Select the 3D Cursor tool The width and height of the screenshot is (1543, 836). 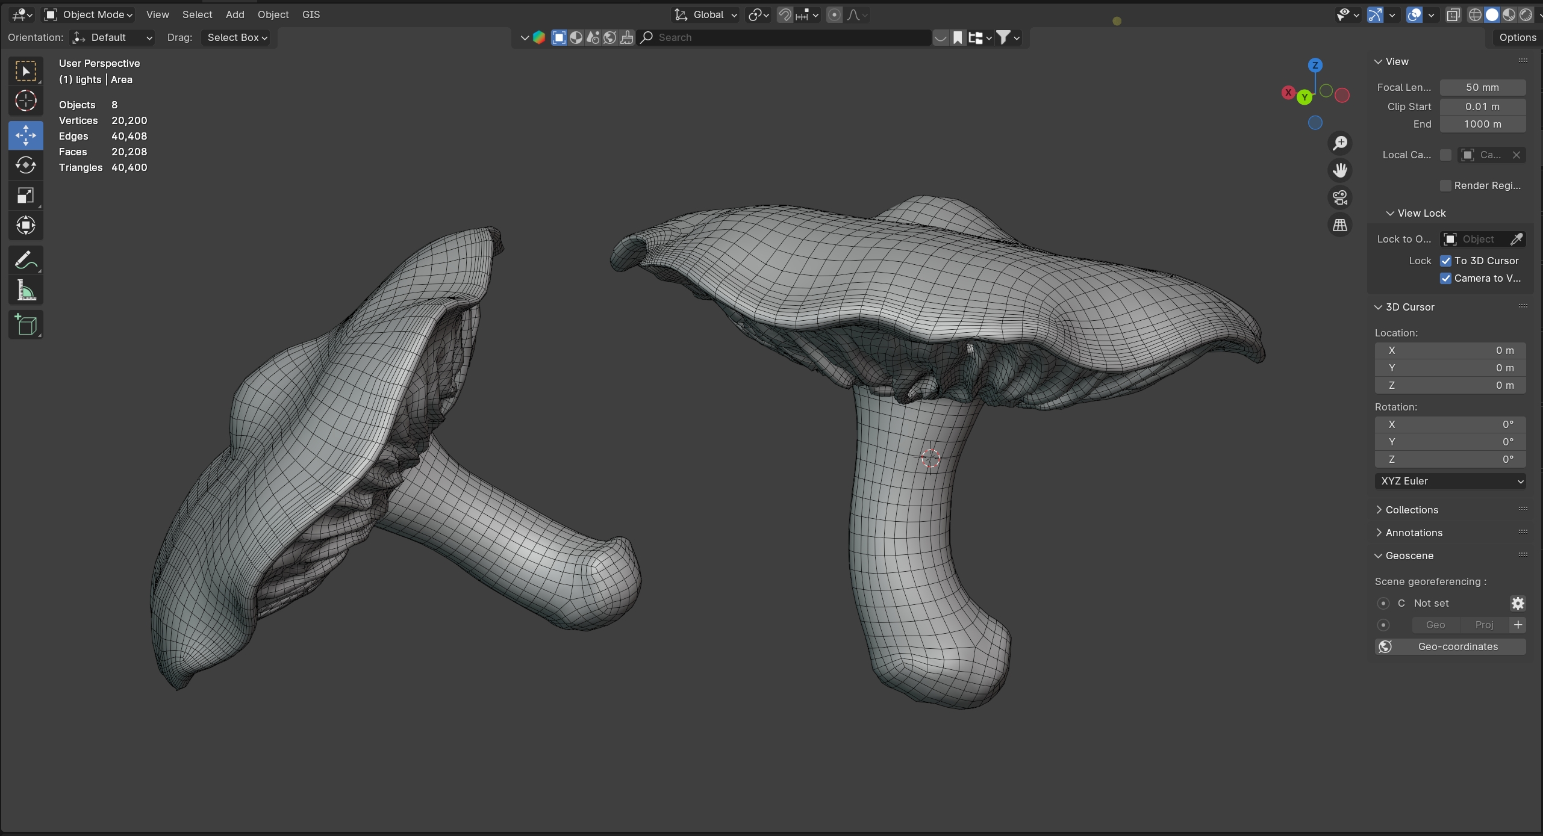coord(25,101)
